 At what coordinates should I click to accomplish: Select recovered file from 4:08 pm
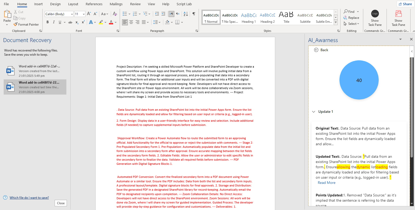click(x=35, y=87)
